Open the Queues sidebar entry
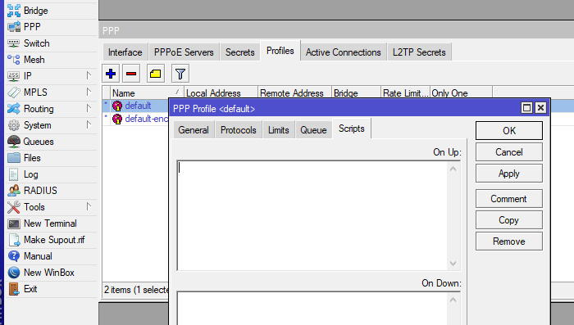Viewport: 574px width, 325px height. [51, 142]
